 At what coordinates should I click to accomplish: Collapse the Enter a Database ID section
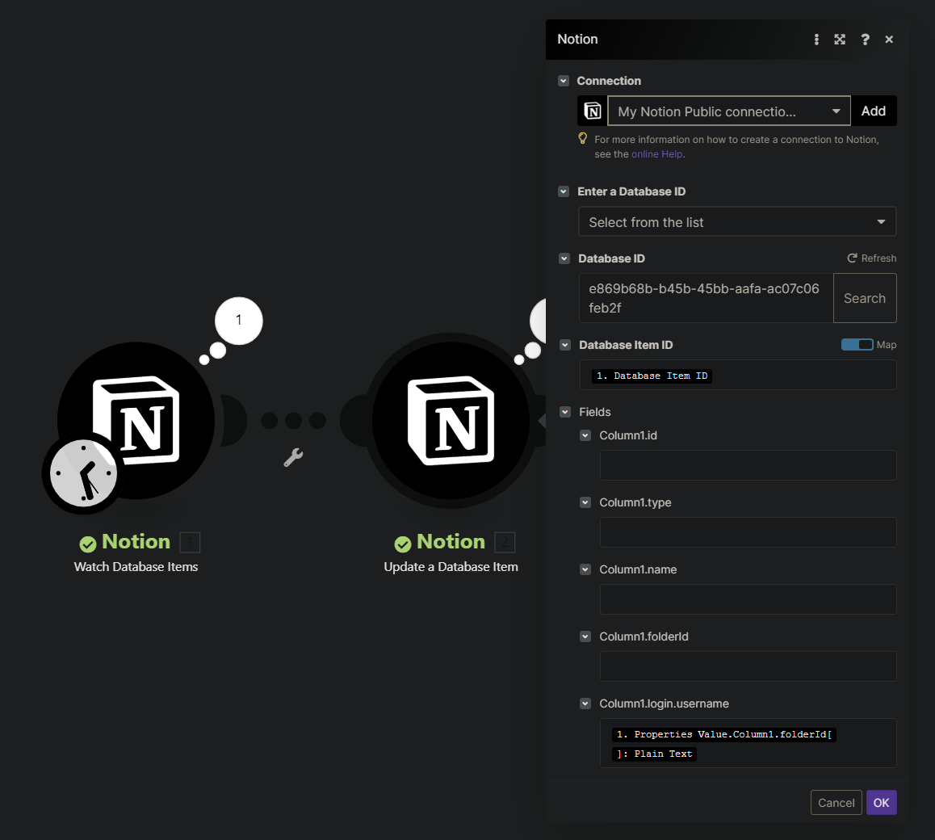pos(564,191)
